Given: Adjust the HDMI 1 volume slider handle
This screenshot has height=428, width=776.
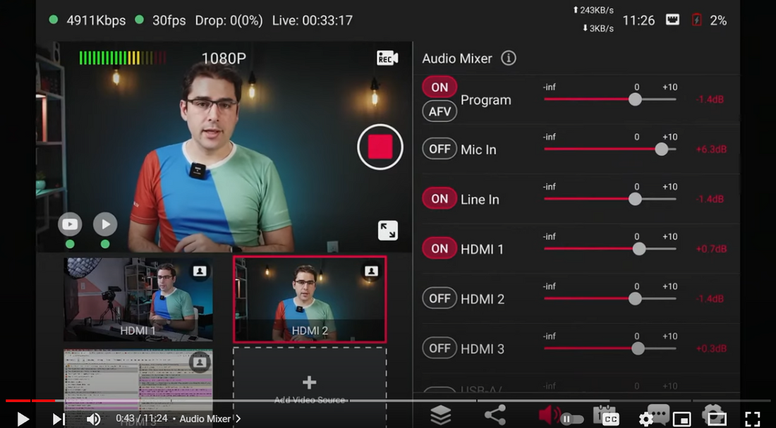Looking at the screenshot, I should (639, 249).
